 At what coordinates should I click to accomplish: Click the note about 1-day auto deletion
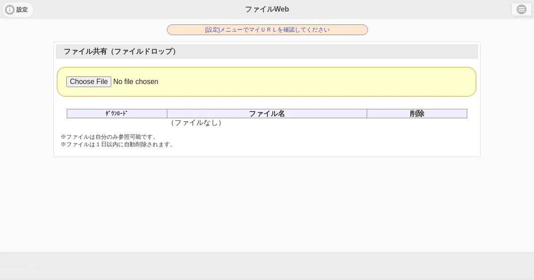point(117,144)
